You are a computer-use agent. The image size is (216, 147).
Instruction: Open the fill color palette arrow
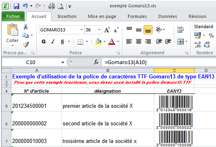[104, 41]
